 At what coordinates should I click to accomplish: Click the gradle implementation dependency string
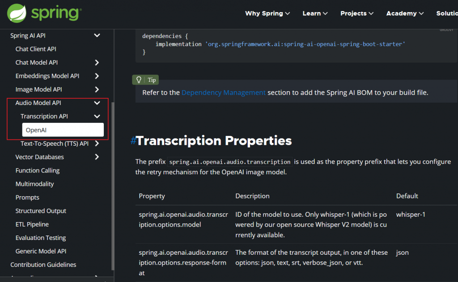pyautogui.click(x=305, y=44)
